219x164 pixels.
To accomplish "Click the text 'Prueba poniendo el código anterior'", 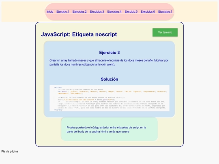I will coord(106,130).
